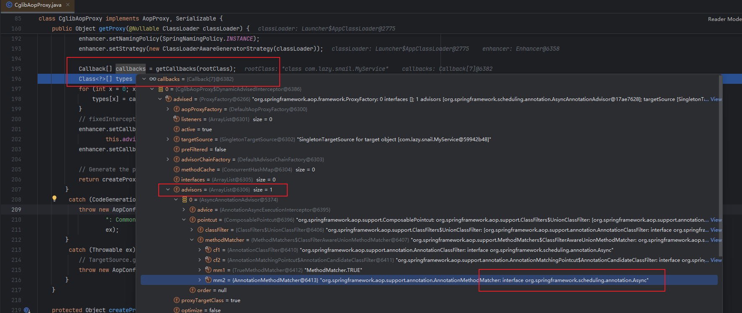
Task: Select the 'proxyTargetClass = true' row
Action: pos(429,300)
